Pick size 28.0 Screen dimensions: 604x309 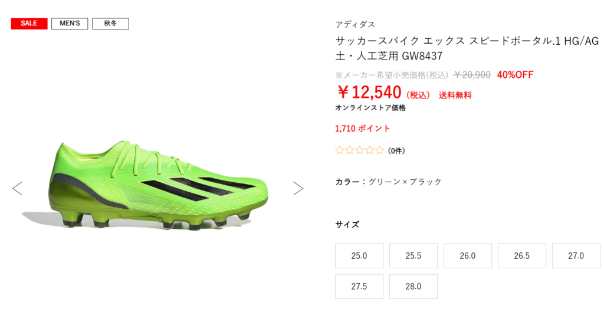click(x=413, y=286)
